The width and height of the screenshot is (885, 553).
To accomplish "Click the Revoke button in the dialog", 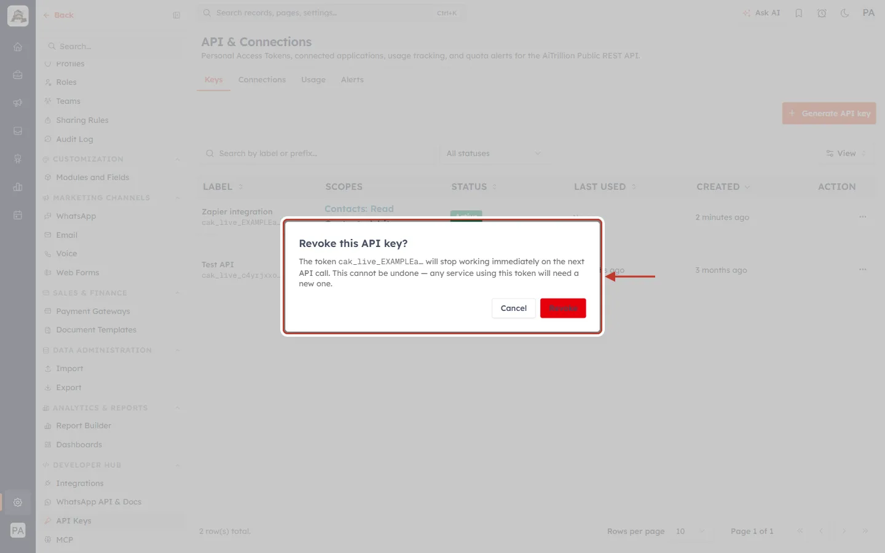I will pyautogui.click(x=563, y=308).
